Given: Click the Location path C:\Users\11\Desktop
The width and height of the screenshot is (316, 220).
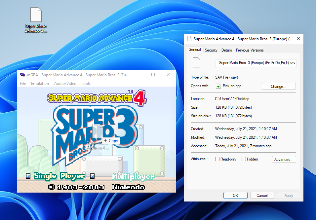Looking at the screenshot, I should (x=232, y=99).
